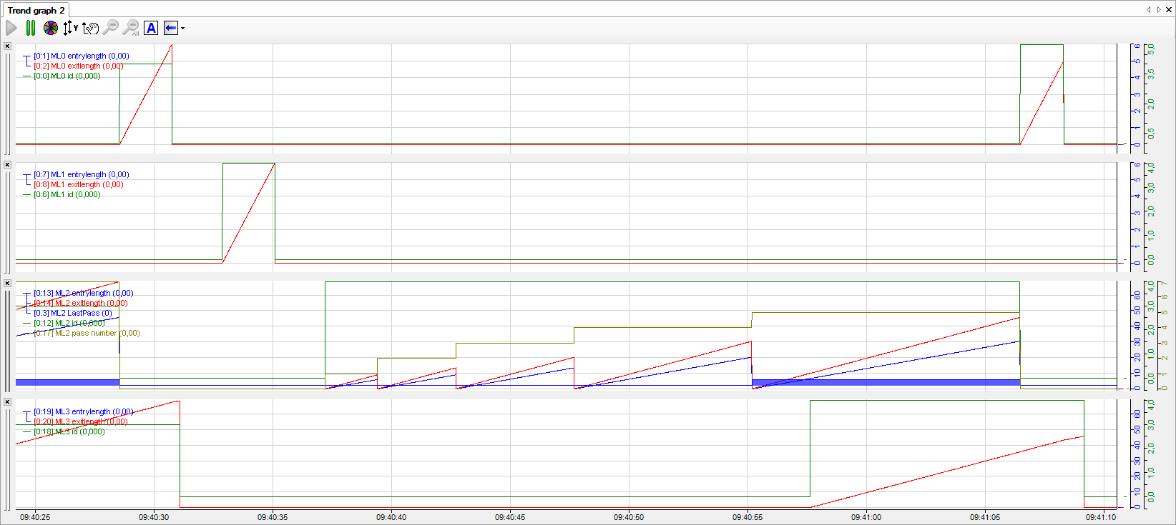Select the ML0 id legend entry
This screenshot has width=1176, height=525.
click(67, 76)
